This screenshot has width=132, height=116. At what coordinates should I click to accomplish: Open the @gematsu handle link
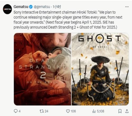click(x=42, y=7)
